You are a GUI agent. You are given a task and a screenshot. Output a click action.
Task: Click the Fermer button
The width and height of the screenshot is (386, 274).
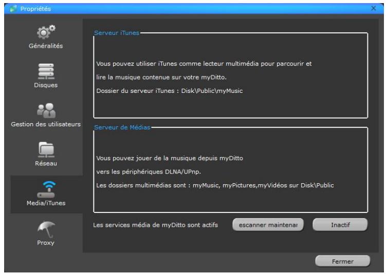click(x=343, y=261)
